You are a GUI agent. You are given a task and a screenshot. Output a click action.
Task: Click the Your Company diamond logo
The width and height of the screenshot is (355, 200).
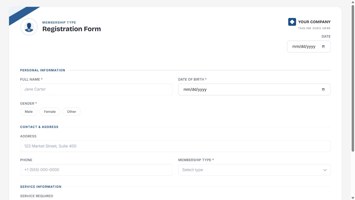[x=292, y=22]
